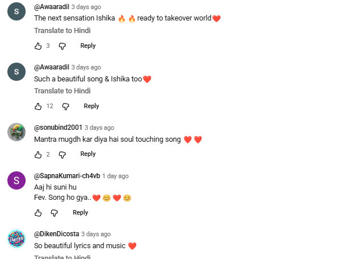Open @DikenDicosta channel via username
This screenshot has width=355, height=259.
56,234
